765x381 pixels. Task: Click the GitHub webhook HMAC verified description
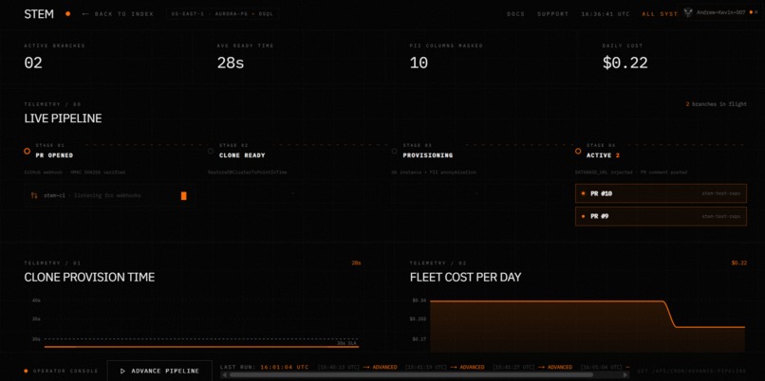[x=75, y=172]
